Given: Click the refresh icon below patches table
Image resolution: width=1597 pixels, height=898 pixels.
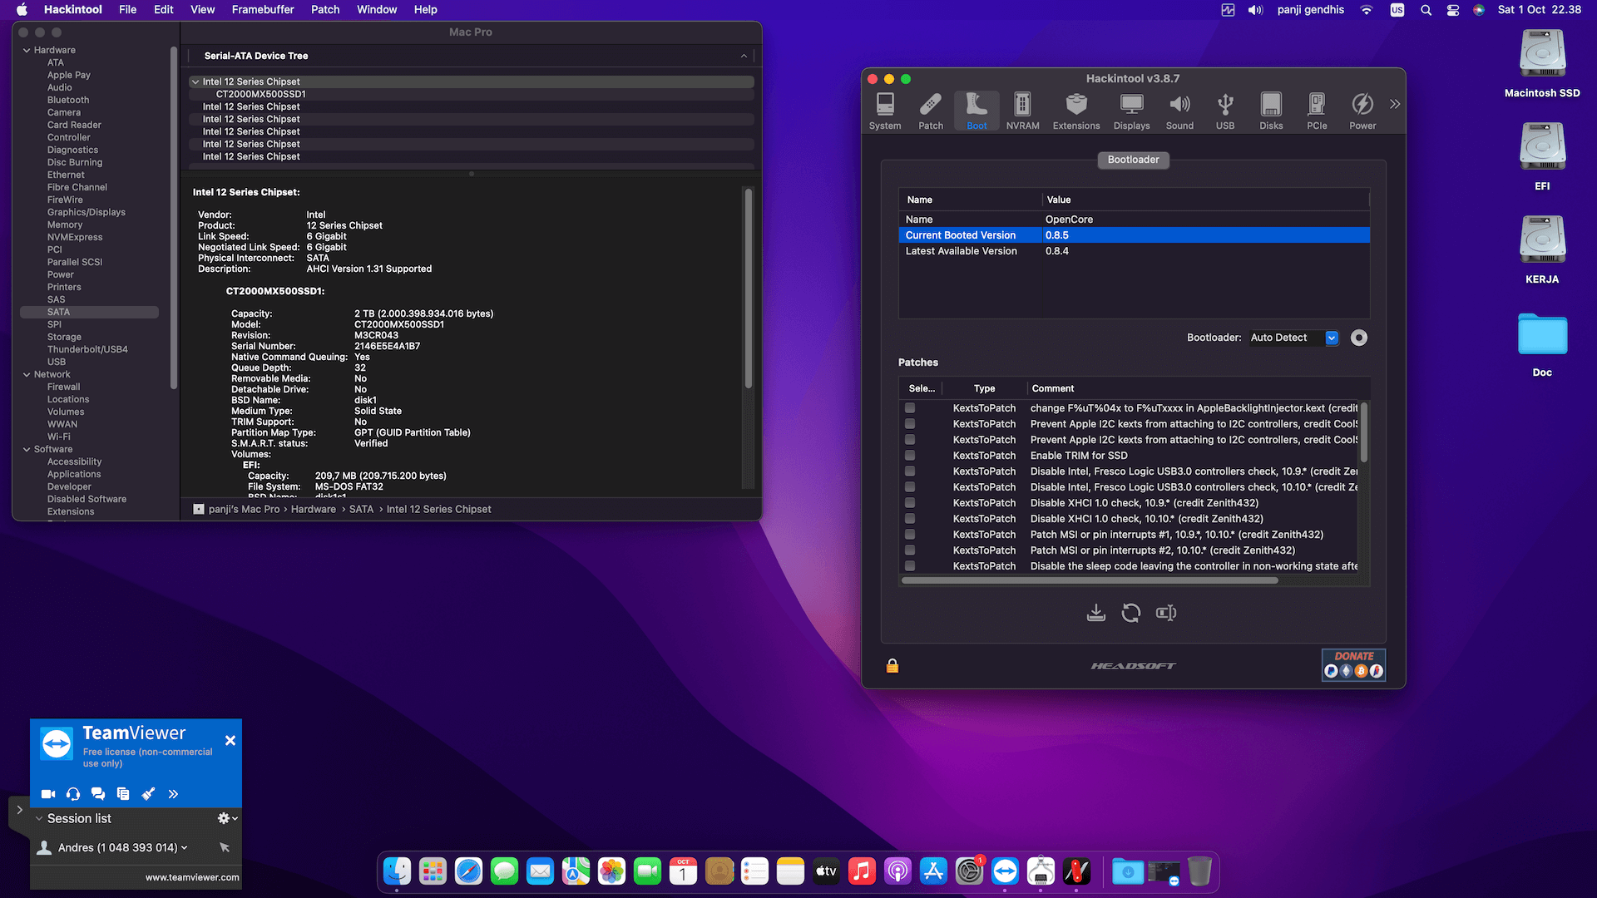Looking at the screenshot, I should (1131, 613).
